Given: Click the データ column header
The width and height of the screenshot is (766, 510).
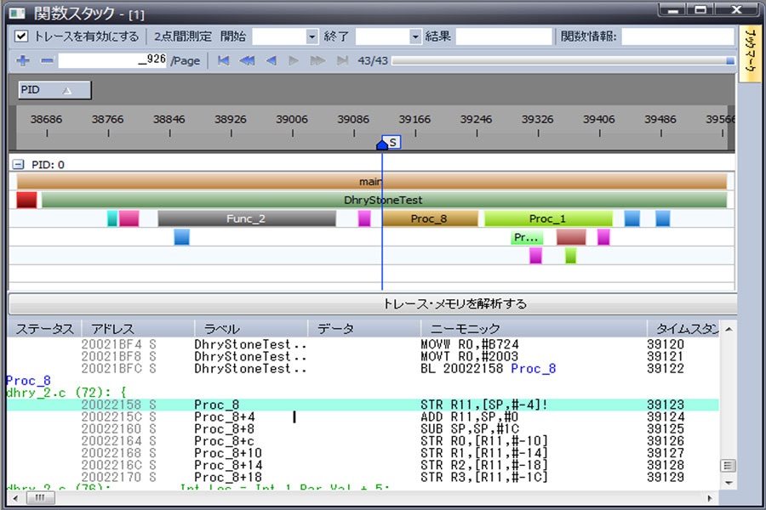Looking at the screenshot, I should coord(364,328).
